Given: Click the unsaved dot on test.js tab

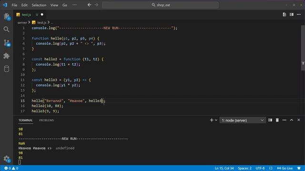Looking at the screenshot, I should pos(42,15).
